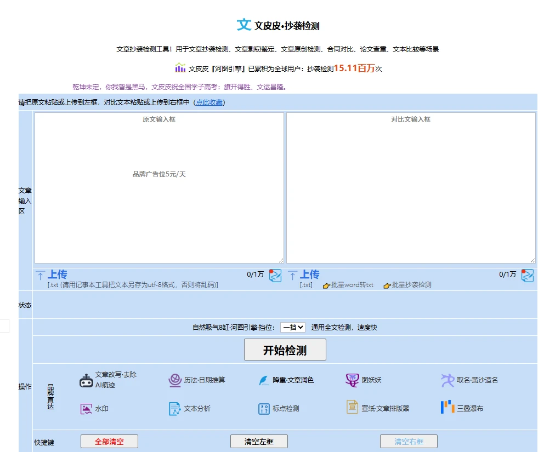This screenshot has height=452, width=544.
Task: Open the 批量抄袭检测 link
Action: (411, 285)
